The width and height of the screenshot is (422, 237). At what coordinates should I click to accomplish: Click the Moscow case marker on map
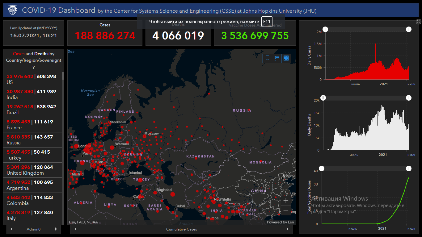[145, 136]
